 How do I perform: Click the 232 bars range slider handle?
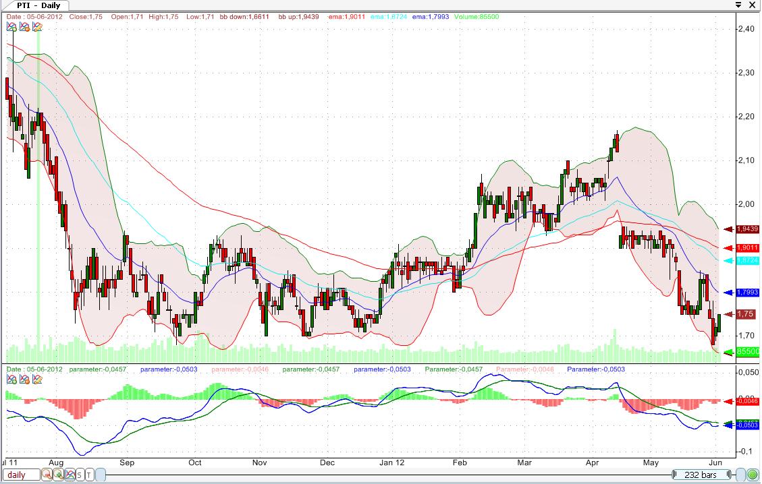click(x=701, y=475)
